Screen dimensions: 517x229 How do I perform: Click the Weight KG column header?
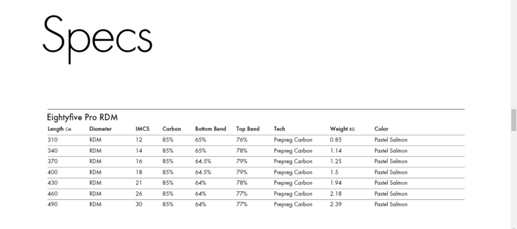(342, 129)
